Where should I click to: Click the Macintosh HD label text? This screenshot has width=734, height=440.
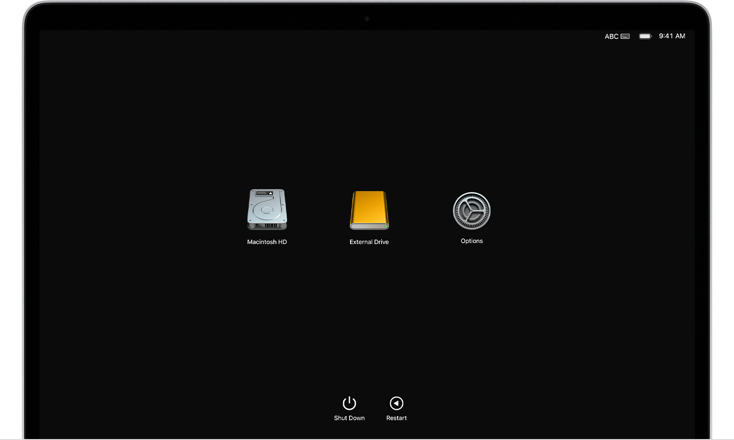point(267,242)
